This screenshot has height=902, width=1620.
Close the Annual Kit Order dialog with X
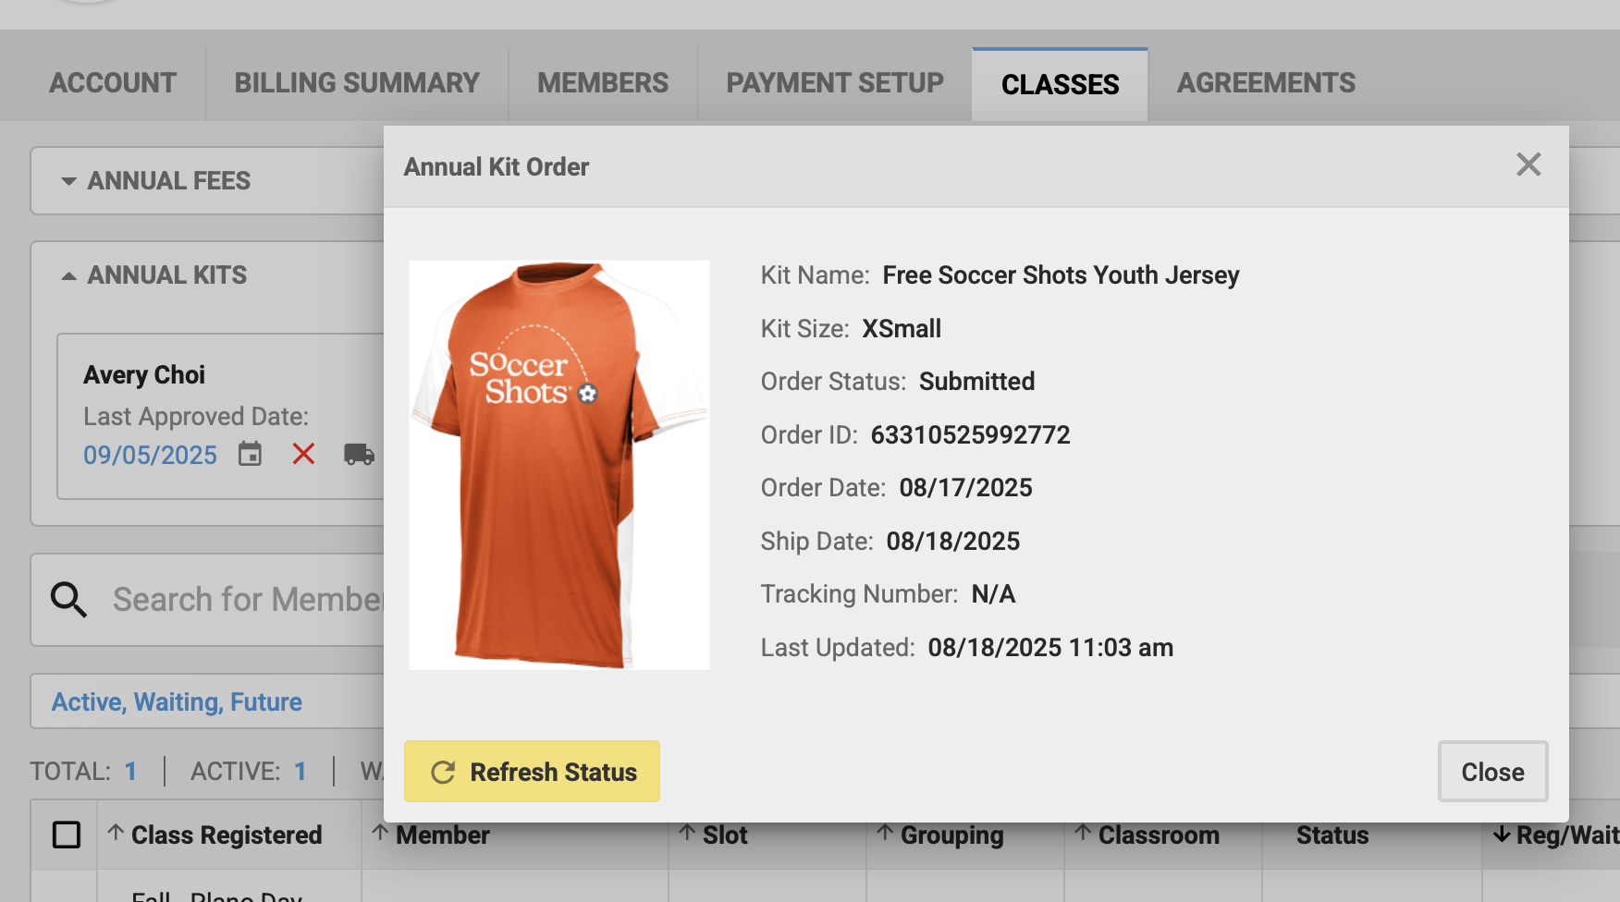pos(1528,165)
